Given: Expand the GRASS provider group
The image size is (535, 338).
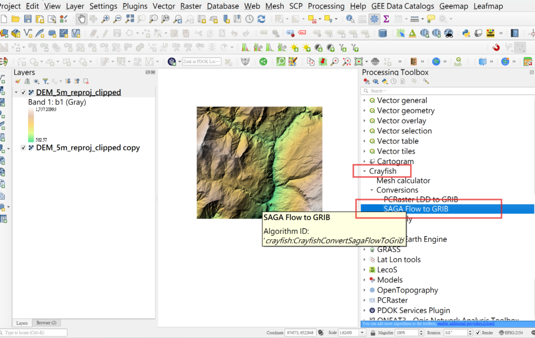Looking at the screenshot, I should (x=365, y=250).
